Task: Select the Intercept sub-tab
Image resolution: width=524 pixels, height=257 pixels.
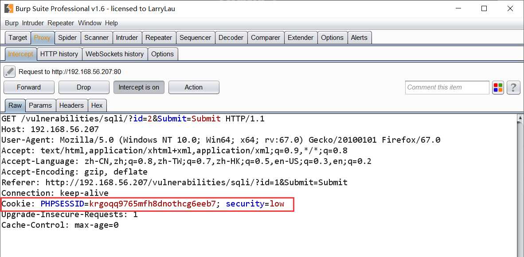Action: (x=21, y=54)
